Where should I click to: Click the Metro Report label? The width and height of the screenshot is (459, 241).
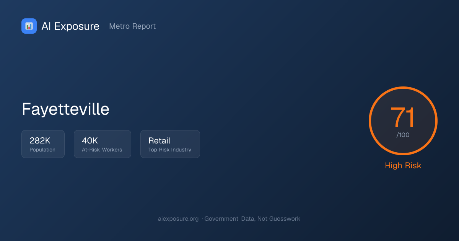pyautogui.click(x=132, y=26)
